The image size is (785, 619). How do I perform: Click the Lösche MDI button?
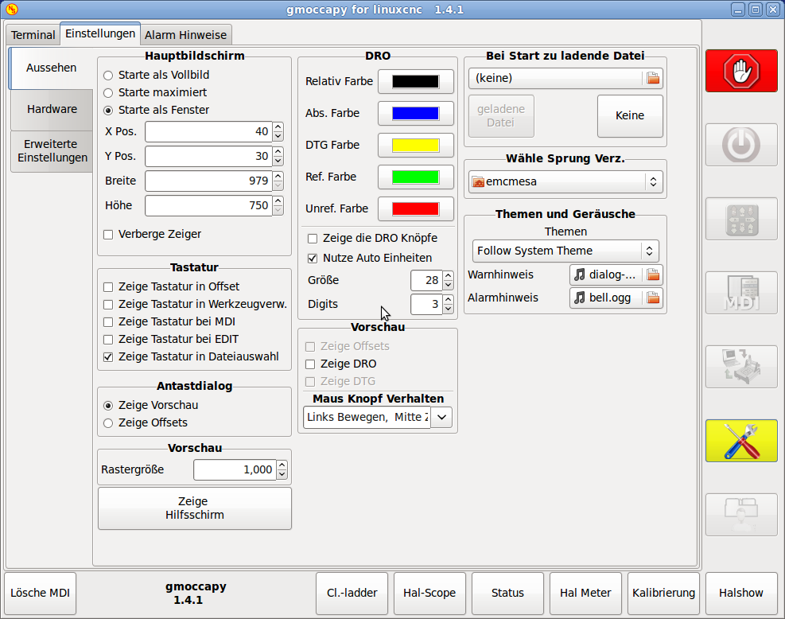[x=40, y=594]
